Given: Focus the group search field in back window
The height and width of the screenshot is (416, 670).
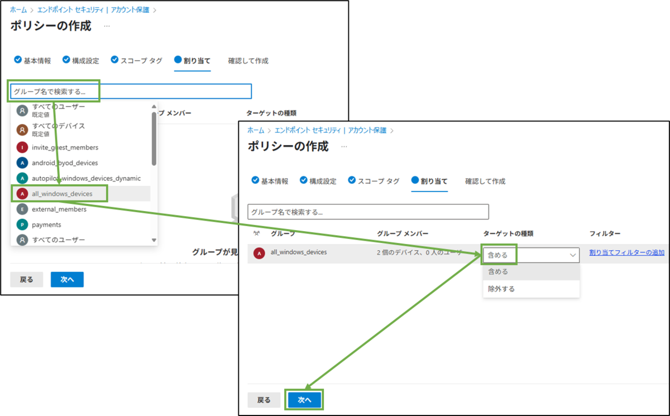Looking at the screenshot, I should click(131, 91).
